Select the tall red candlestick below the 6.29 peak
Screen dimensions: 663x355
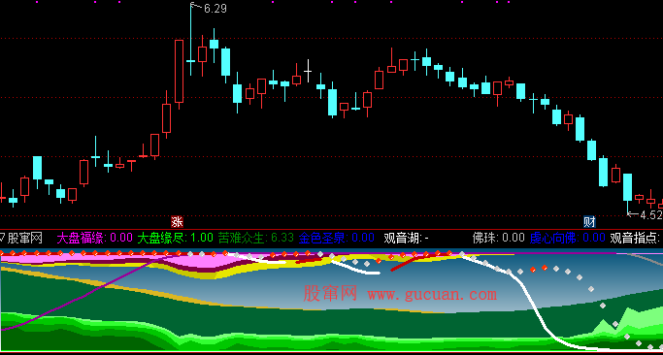pyautogui.click(x=180, y=71)
